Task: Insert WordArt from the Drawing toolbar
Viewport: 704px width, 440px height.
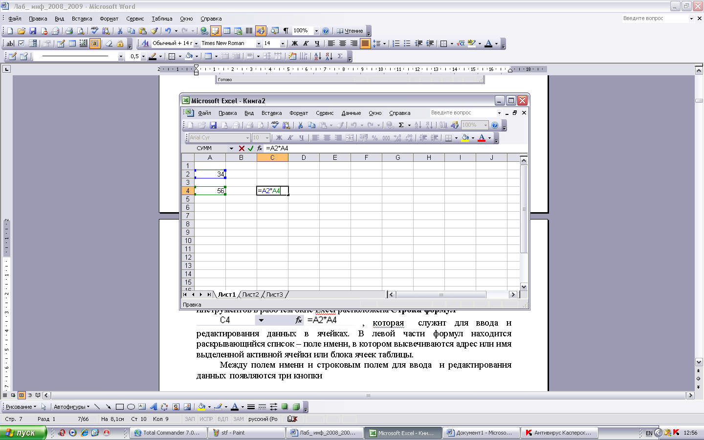Action: pyautogui.click(x=154, y=407)
